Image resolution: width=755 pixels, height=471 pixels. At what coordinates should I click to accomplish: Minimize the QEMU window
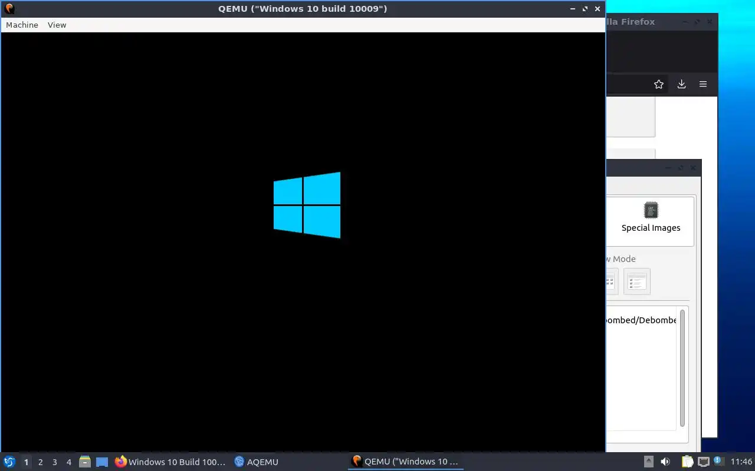tap(573, 9)
